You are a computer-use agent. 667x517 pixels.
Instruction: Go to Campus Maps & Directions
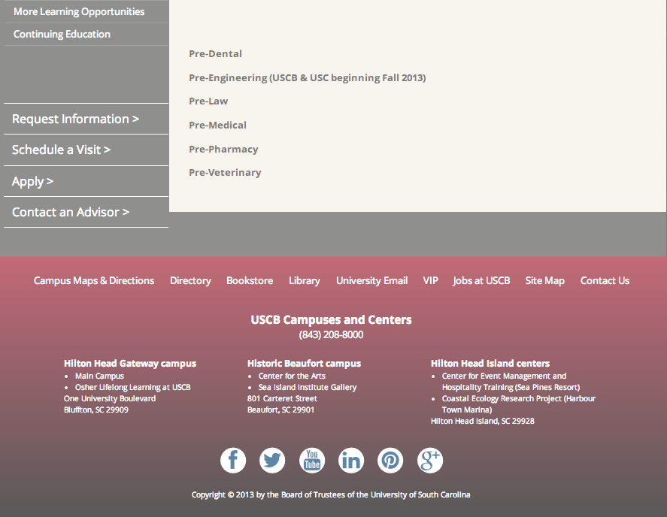pos(94,280)
